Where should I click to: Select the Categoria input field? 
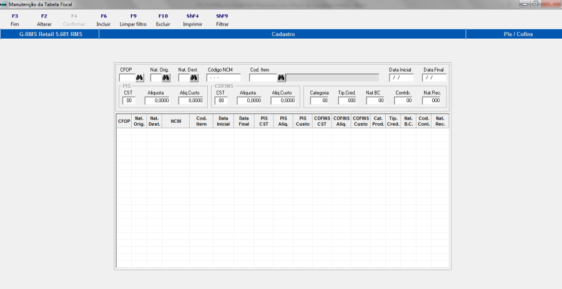coord(319,100)
